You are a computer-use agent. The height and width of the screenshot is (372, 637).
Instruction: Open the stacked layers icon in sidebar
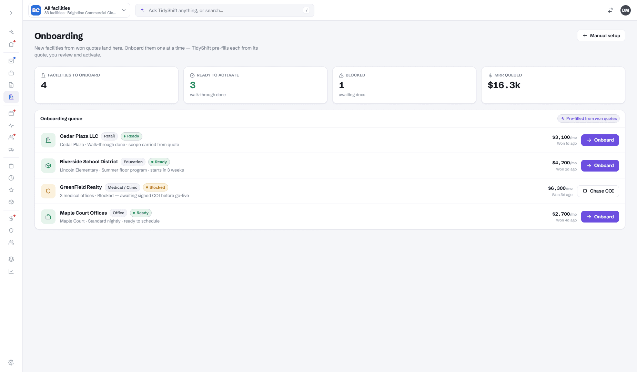(11, 259)
